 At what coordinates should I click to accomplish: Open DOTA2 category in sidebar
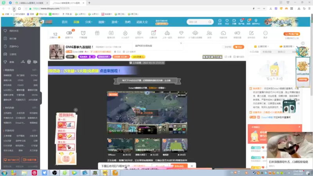34,75
